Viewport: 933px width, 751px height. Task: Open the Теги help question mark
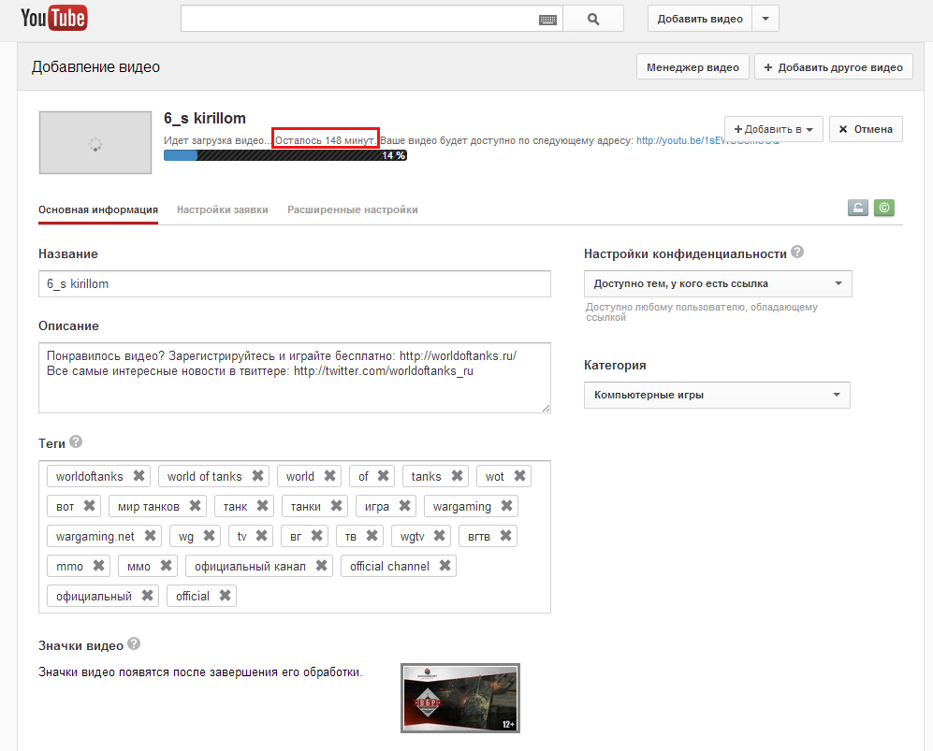(x=76, y=441)
